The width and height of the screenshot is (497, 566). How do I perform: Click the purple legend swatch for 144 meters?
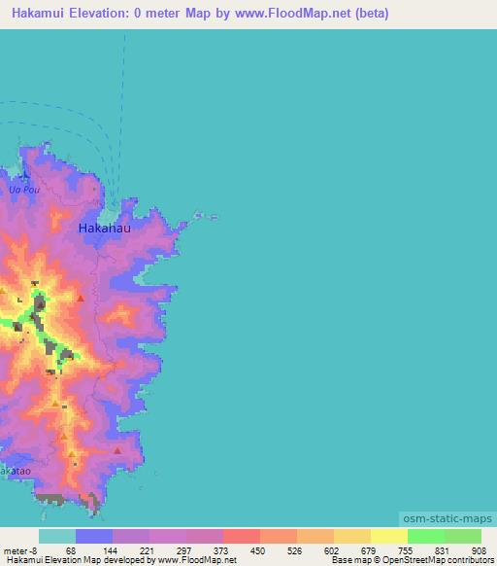[131, 536]
